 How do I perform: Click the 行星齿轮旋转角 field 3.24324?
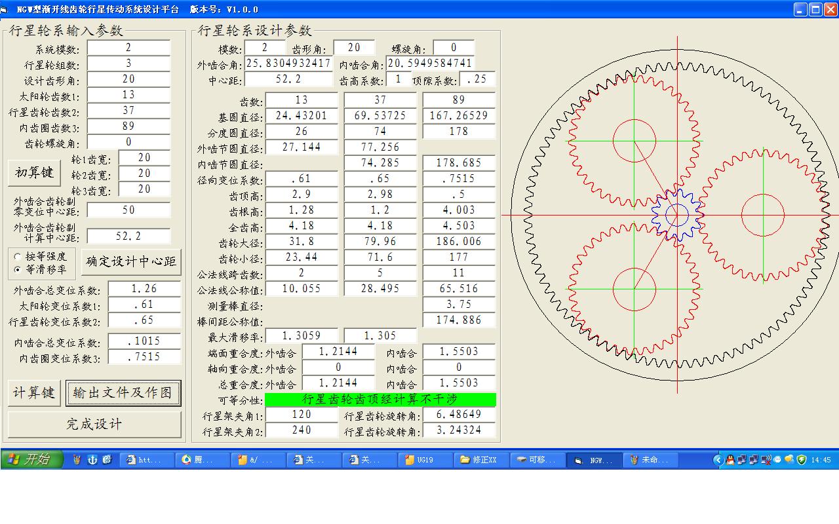(x=459, y=430)
